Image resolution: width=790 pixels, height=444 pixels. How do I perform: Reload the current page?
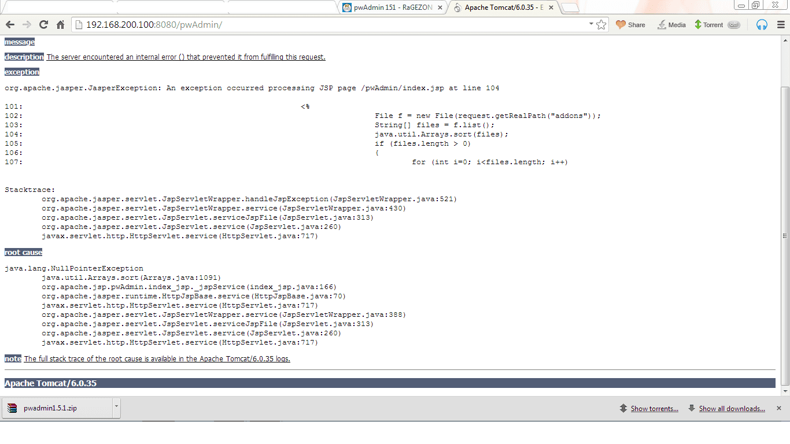tap(43, 24)
